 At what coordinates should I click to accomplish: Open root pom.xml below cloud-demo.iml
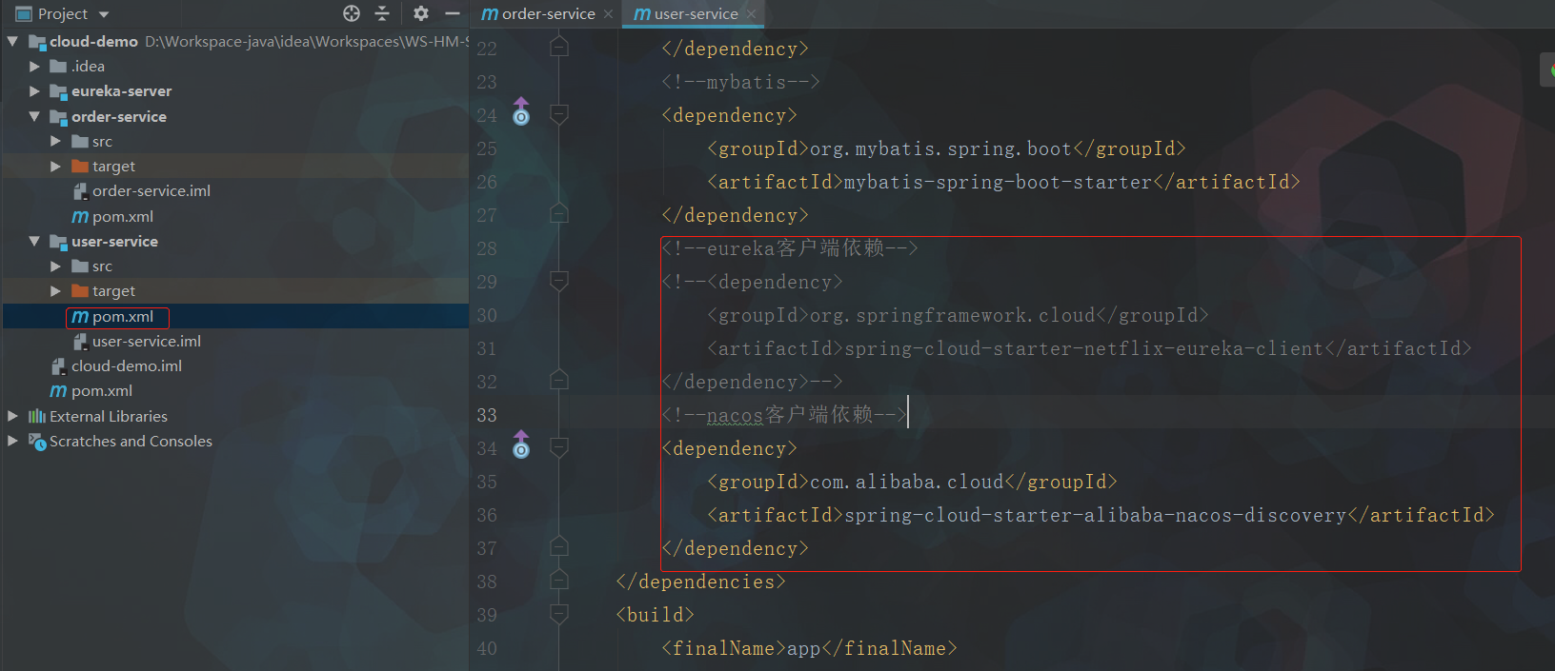[101, 391]
